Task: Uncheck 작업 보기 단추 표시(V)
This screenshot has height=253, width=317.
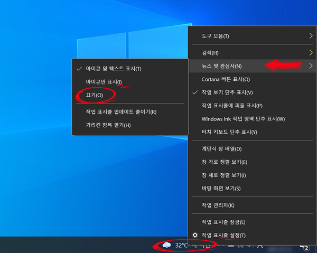Action: (253, 92)
